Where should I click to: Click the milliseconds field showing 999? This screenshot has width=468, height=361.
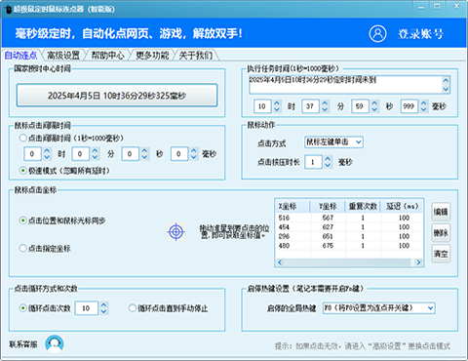[x=409, y=106]
